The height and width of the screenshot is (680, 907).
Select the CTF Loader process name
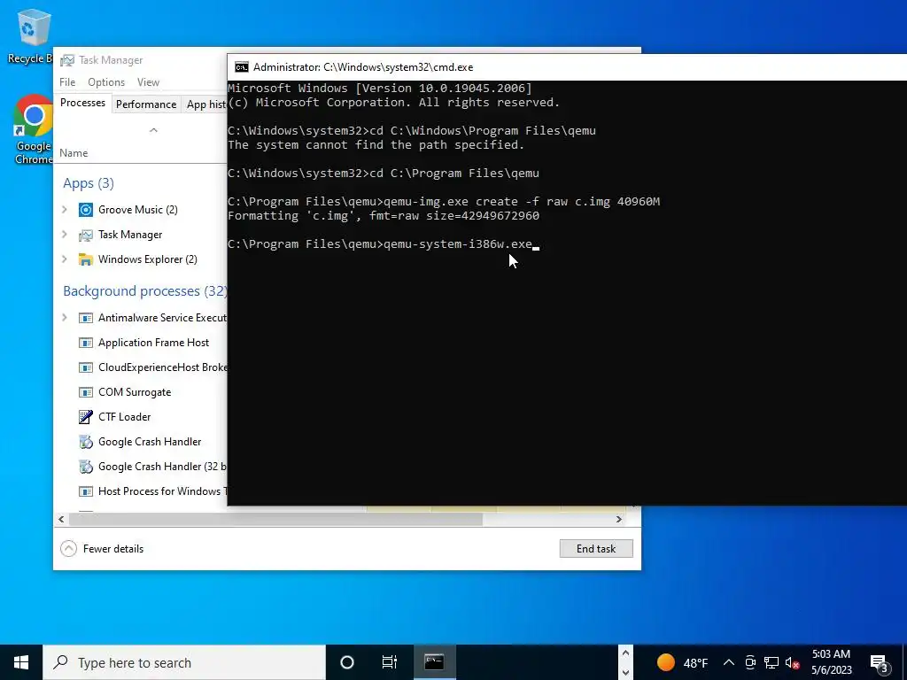coord(124,417)
